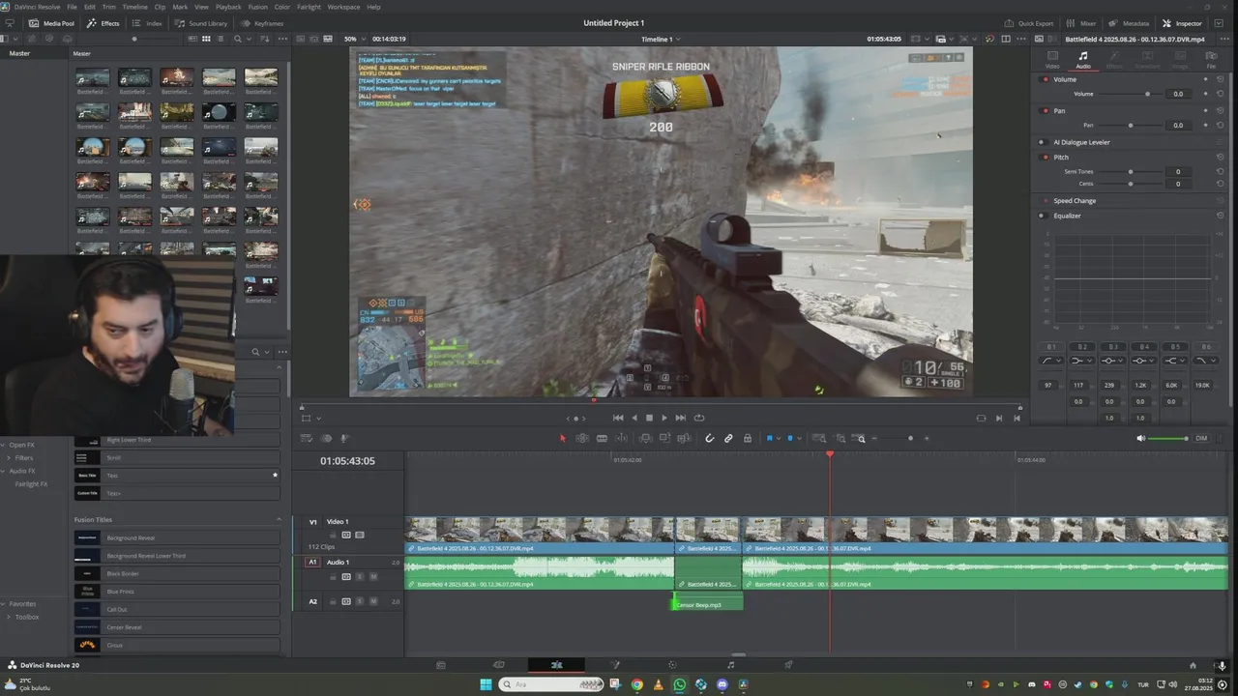Disable the Pan section toggle
The height and width of the screenshot is (696, 1238).
(1046, 110)
